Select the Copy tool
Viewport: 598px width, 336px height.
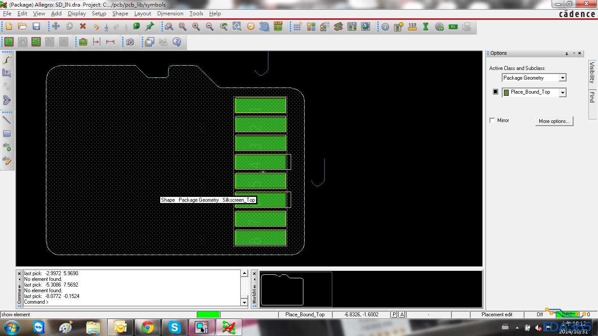pos(69,27)
